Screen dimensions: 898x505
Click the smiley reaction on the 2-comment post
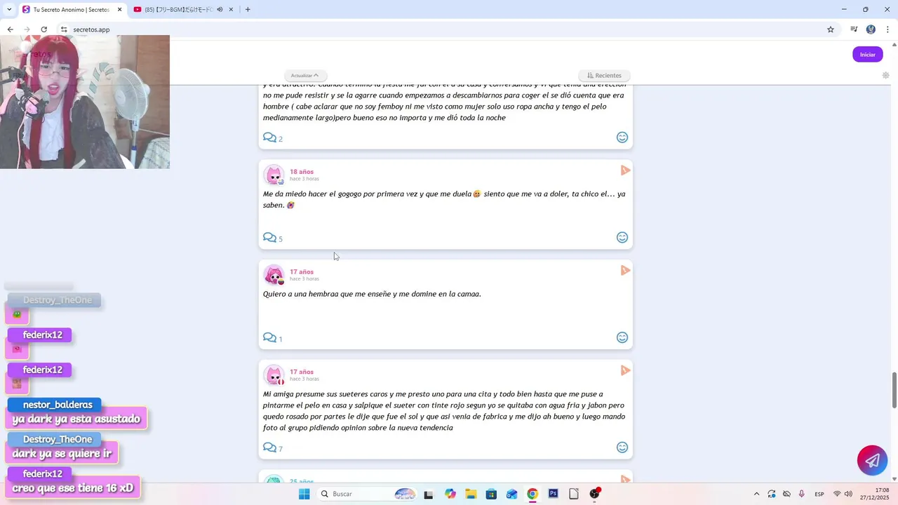click(622, 137)
